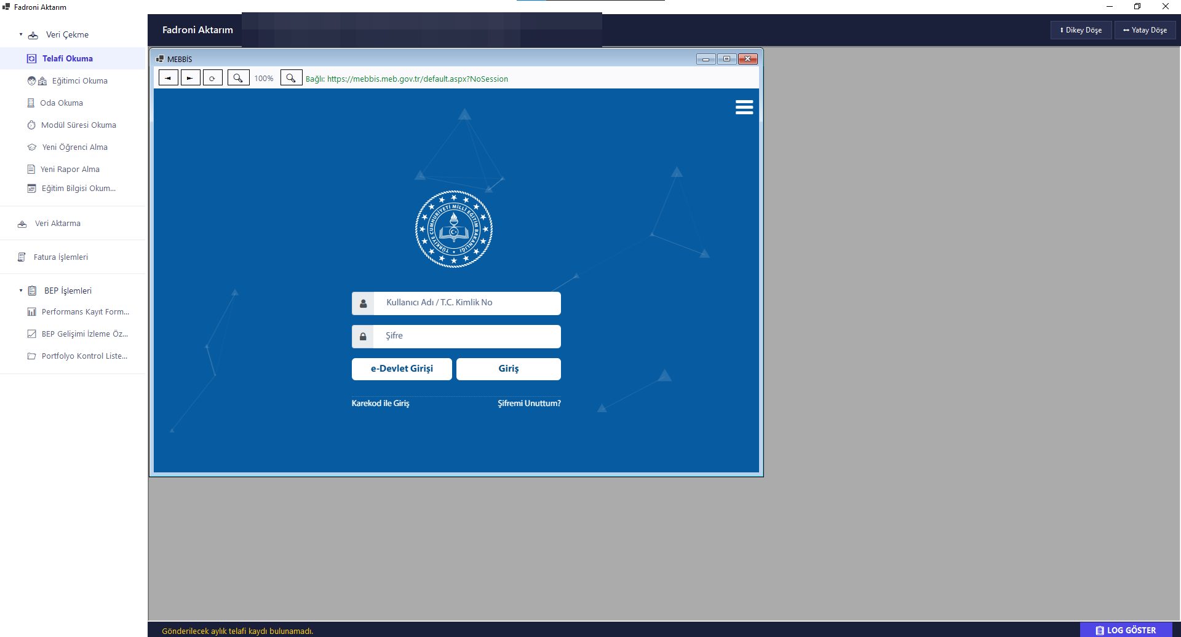Open the Şifremi Unuttum? link
Screen dimensions: 1181x637
click(x=529, y=404)
